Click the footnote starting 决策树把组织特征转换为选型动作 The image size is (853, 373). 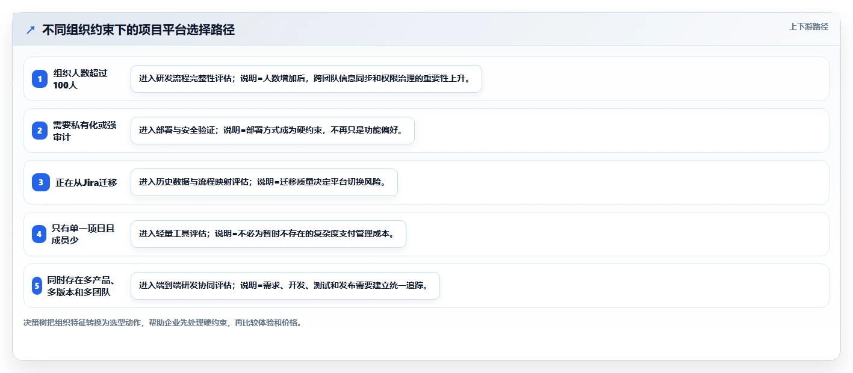click(163, 322)
